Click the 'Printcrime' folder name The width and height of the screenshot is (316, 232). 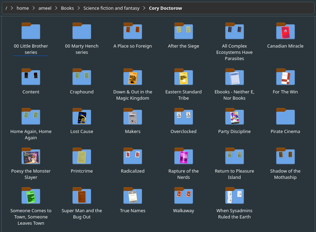click(82, 171)
